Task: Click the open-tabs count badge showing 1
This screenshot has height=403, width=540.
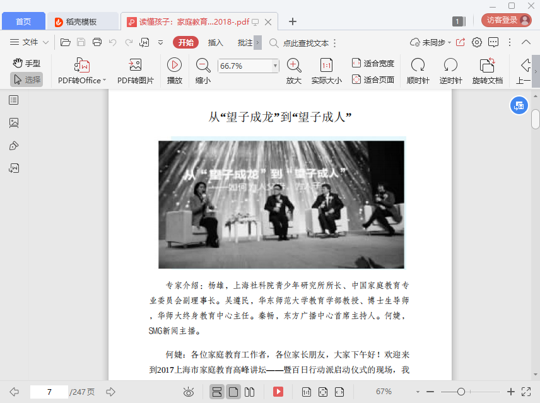Action: 459,21
